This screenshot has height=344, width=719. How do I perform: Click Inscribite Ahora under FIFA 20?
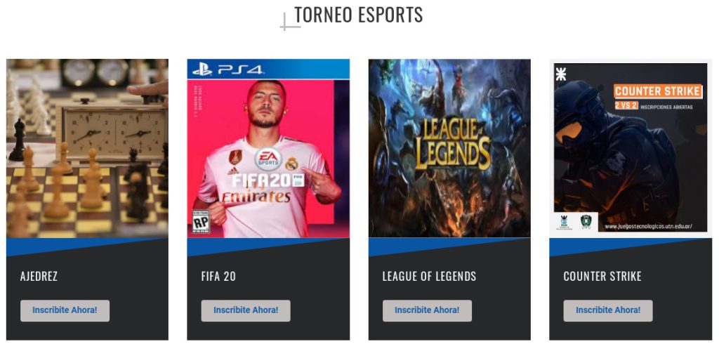point(246,310)
